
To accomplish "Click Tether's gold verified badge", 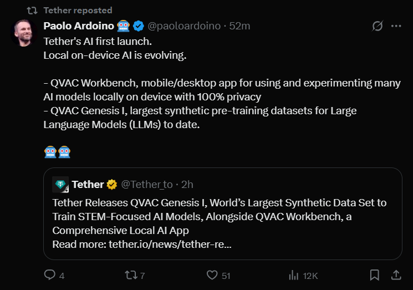I will point(111,185).
